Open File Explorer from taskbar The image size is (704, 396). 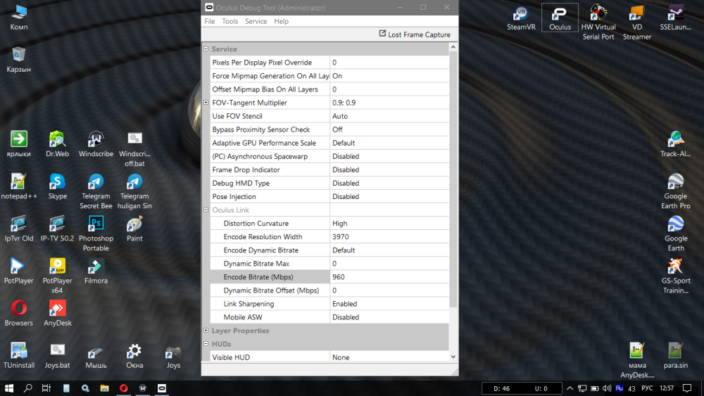click(104, 388)
